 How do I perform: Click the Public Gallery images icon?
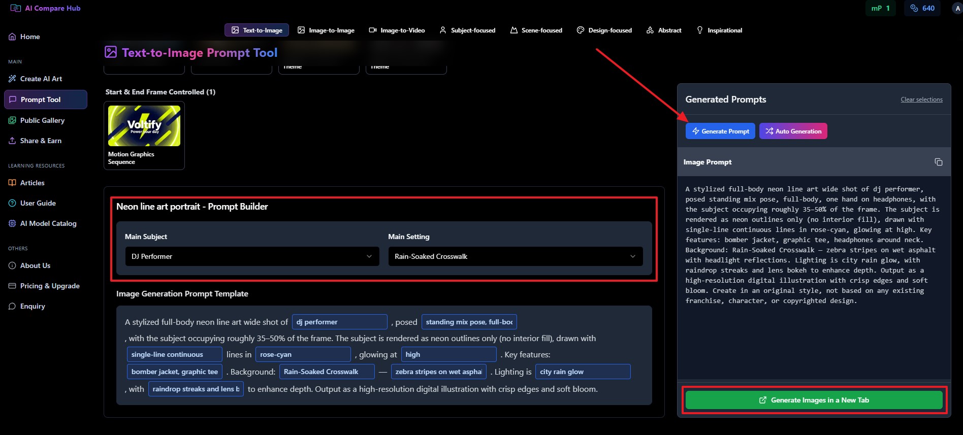pos(12,120)
